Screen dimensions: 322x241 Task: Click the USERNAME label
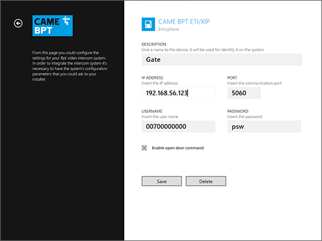[x=152, y=111]
